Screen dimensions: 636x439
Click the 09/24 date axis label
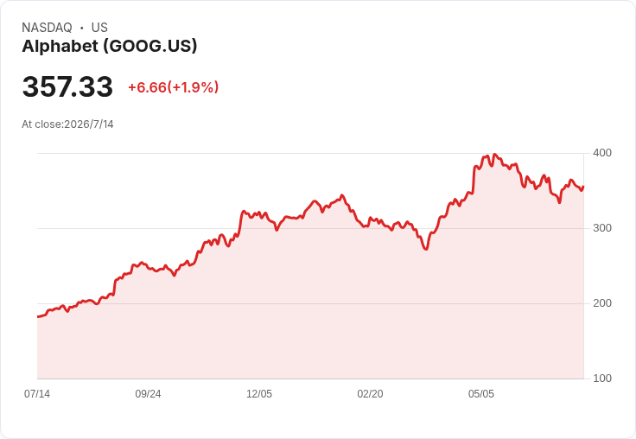pos(148,394)
